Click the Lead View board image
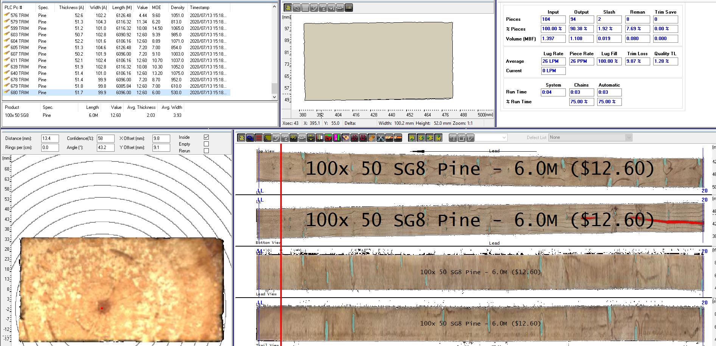Viewport: 716px width, 346px height. click(x=480, y=272)
